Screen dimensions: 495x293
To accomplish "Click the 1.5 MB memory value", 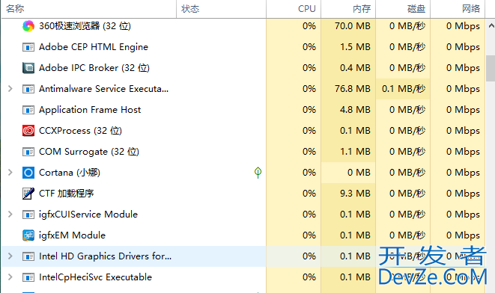I will pyautogui.click(x=355, y=47).
